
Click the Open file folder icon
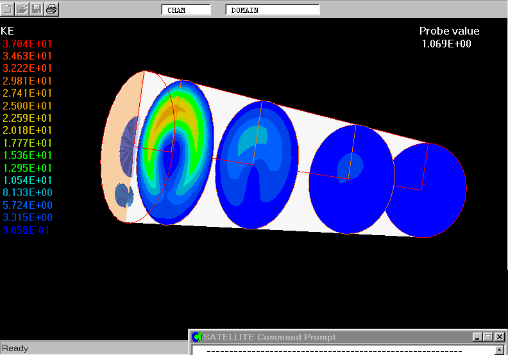pyautogui.click(x=22, y=9)
